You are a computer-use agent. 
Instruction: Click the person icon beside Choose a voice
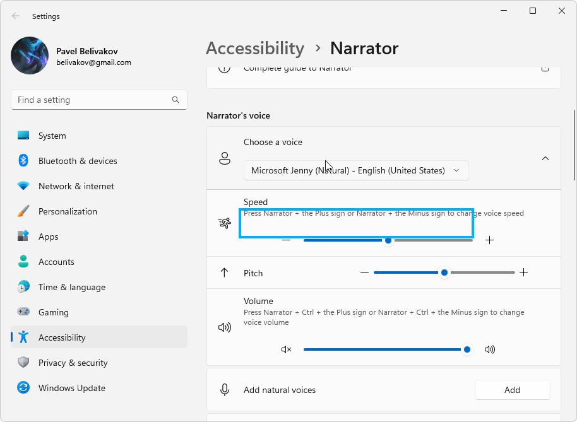pos(225,158)
